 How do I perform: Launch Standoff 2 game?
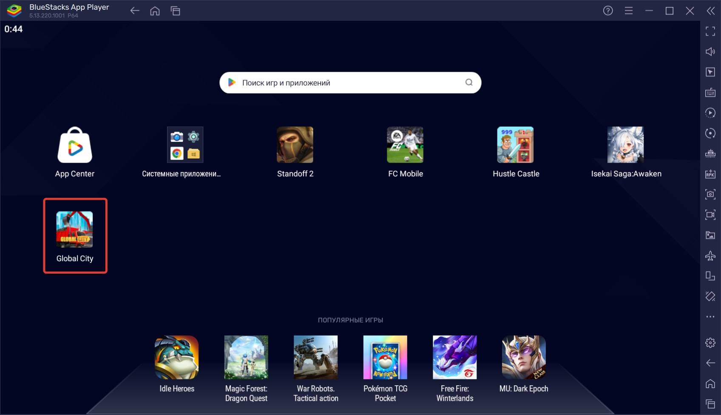(295, 145)
